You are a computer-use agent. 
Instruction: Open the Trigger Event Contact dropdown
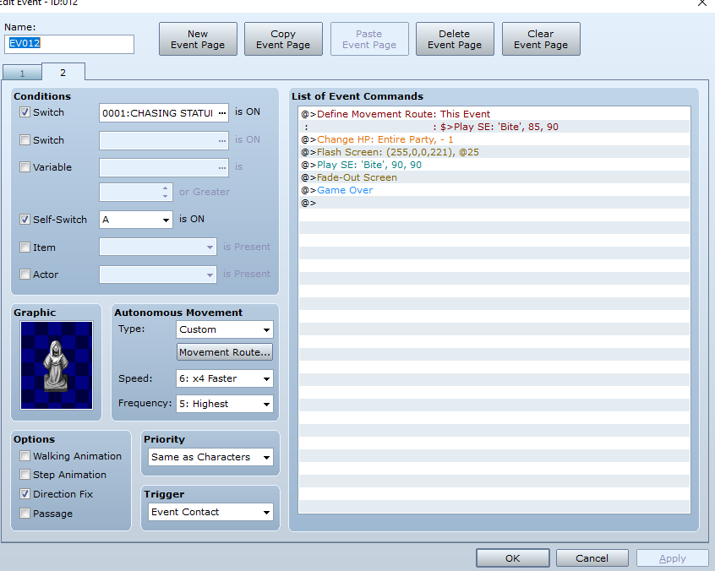coord(210,512)
